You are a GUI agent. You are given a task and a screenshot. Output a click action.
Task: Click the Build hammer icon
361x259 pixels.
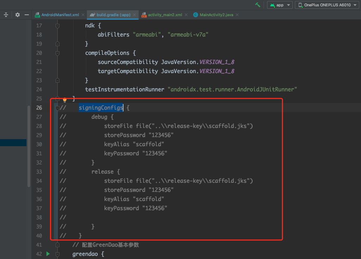258,5
